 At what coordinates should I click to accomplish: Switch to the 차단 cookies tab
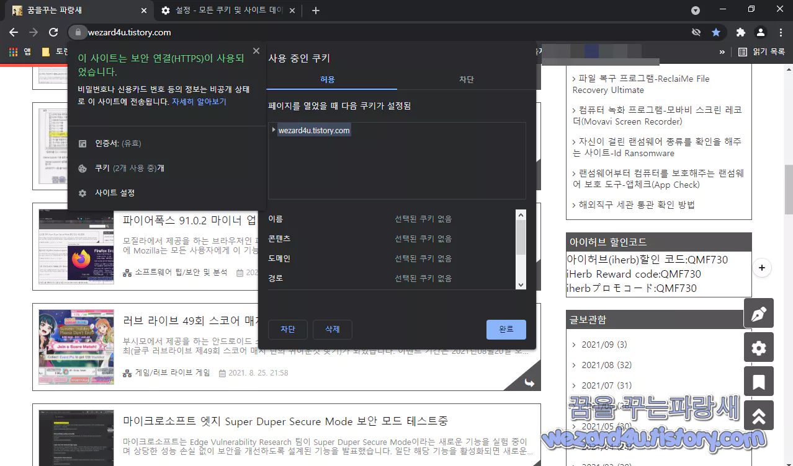[x=466, y=79]
